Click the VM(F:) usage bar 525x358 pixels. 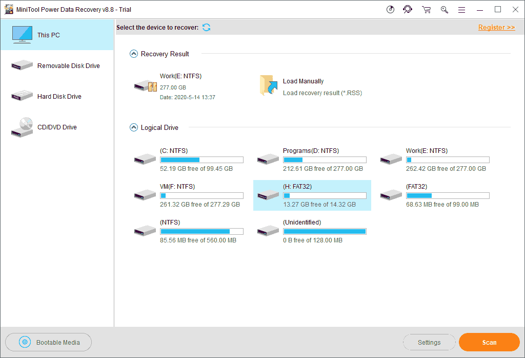(x=201, y=195)
